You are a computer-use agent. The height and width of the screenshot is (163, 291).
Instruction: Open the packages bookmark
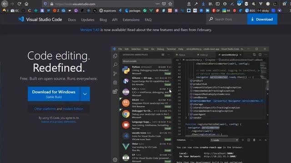133,11
